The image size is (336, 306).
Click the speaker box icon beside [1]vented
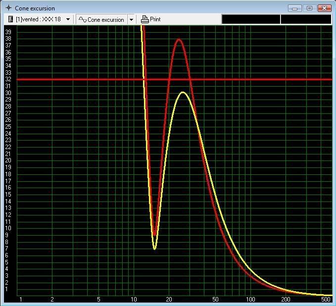[10, 19]
